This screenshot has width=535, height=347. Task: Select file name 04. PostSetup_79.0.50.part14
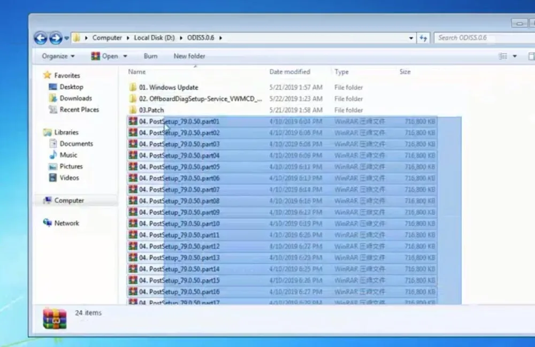179,269
